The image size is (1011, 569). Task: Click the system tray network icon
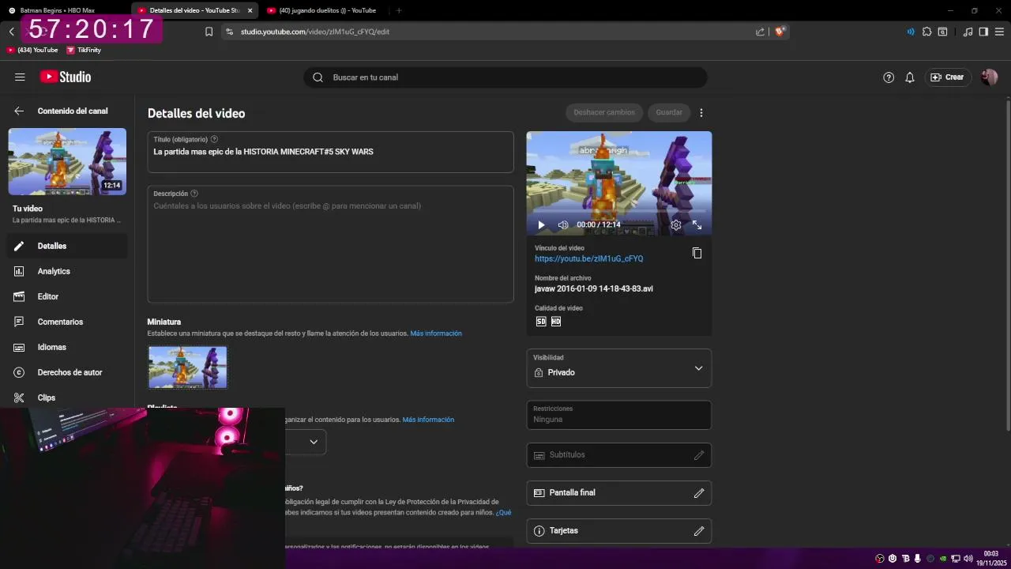click(x=955, y=558)
